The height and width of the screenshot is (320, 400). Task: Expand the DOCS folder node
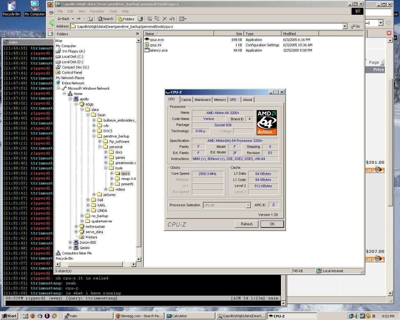click(94, 131)
